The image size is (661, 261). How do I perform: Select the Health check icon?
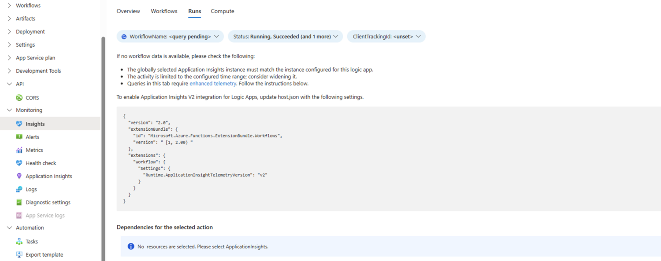(x=19, y=163)
